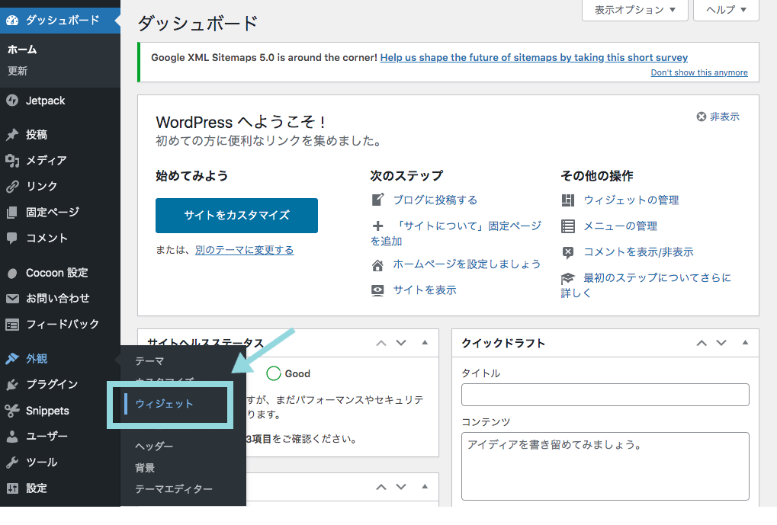The image size is (777, 525).
Task: Select テーマエディター in the 外観 submenu
Action: 174,489
